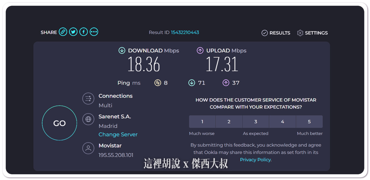Click the download ping icon next to 71
The image size is (370, 180).
click(x=192, y=83)
